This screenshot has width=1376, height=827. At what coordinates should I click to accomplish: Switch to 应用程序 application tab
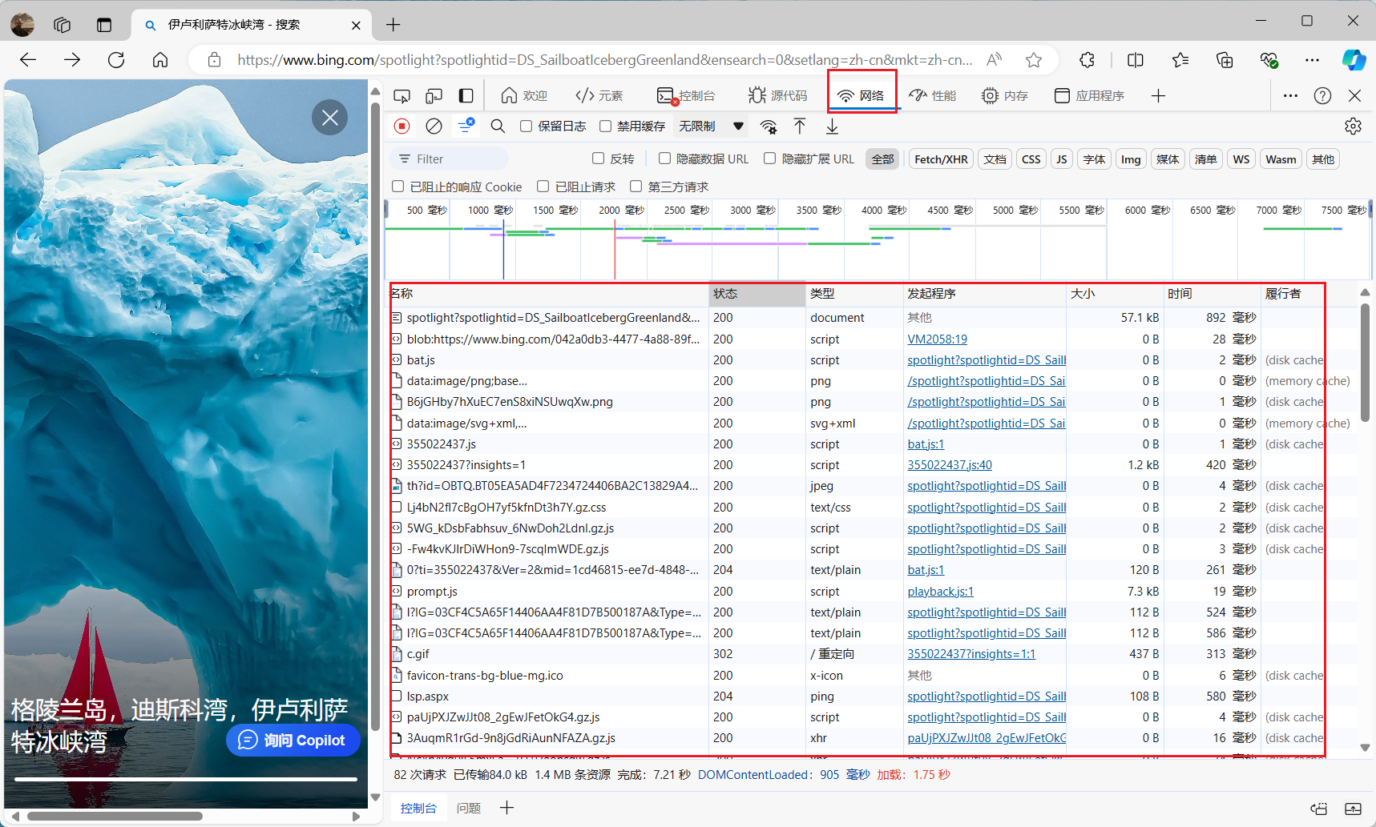point(1089,96)
